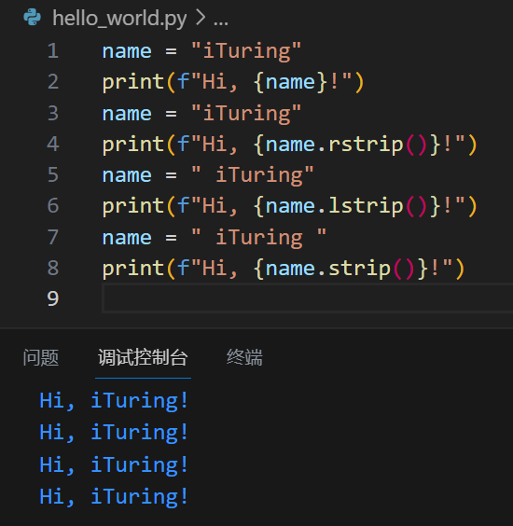
Task: Click " iTuring " string on line 7
Action: tap(258, 238)
